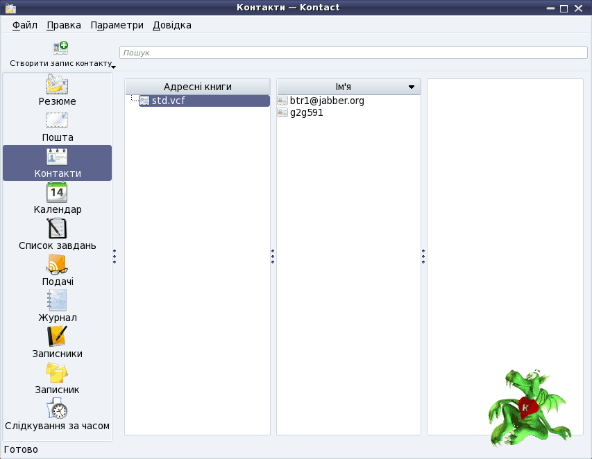Open the Календар calendar view
This screenshot has height=459, width=592.
(x=57, y=199)
